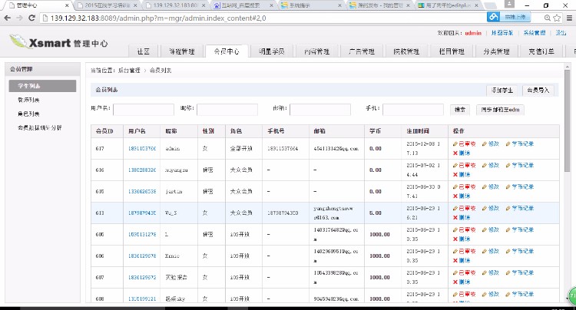Image resolution: width=576 pixels, height=310 pixels.
Task: Click the browser forward arrow
Action: click(19, 18)
